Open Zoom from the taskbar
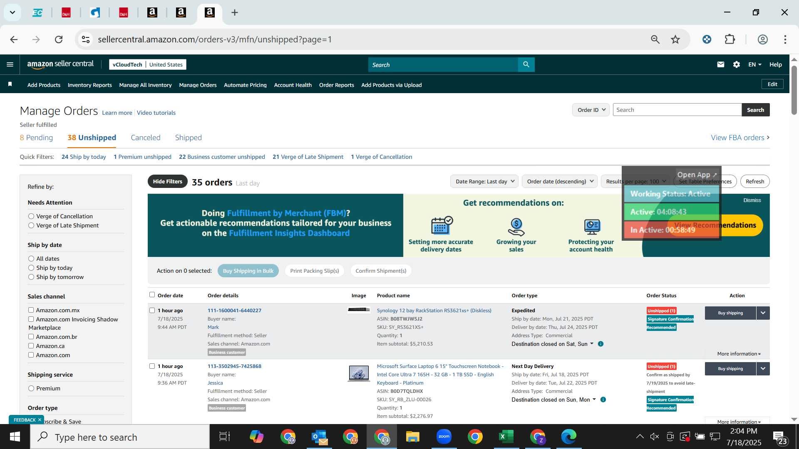Viewport: 799px width, 449px height. pyautogui.click(x=444, y=437)
